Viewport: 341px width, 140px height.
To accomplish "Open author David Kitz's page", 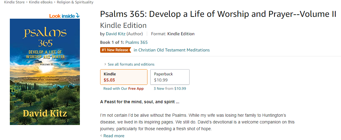I will 116,34.
